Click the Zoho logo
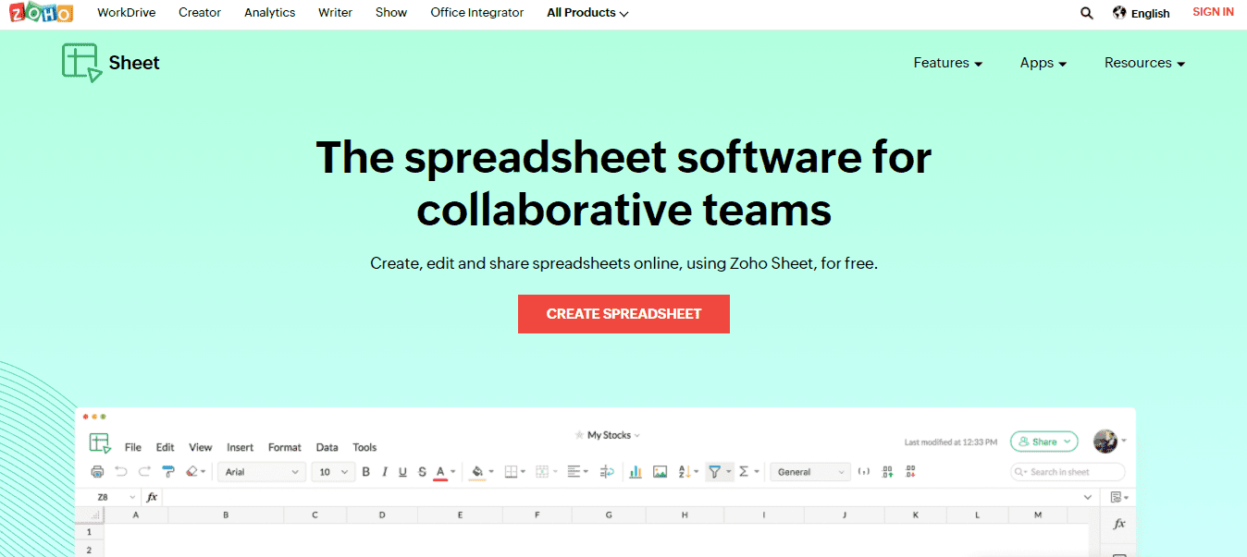Viewport: 1247px width, 557px height. (39, 12)
